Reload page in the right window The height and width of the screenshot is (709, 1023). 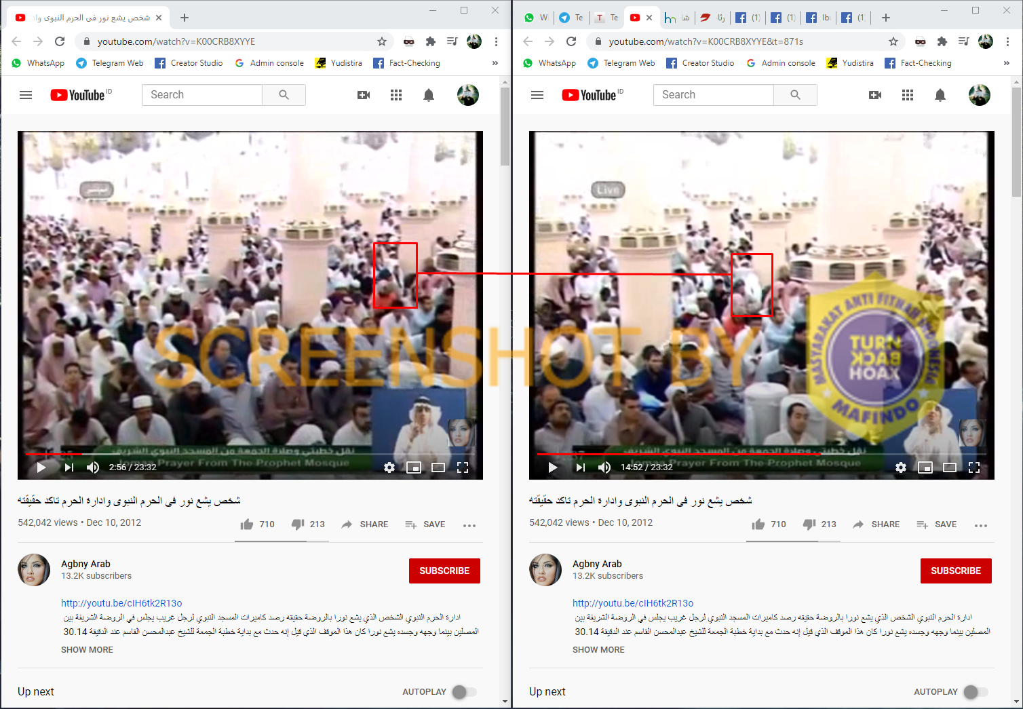click(571, 41)
